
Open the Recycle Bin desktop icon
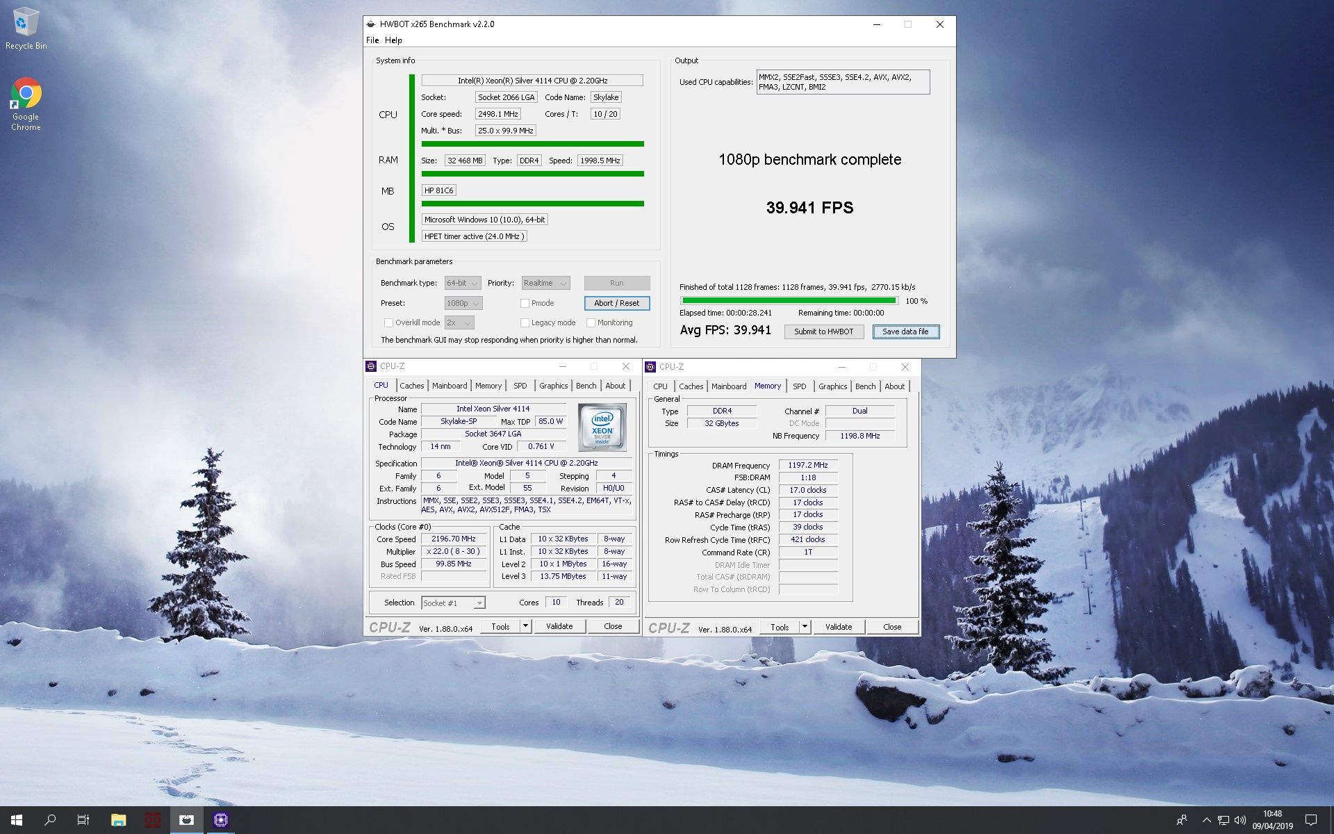pyautogui.click(x=26, y=29)
